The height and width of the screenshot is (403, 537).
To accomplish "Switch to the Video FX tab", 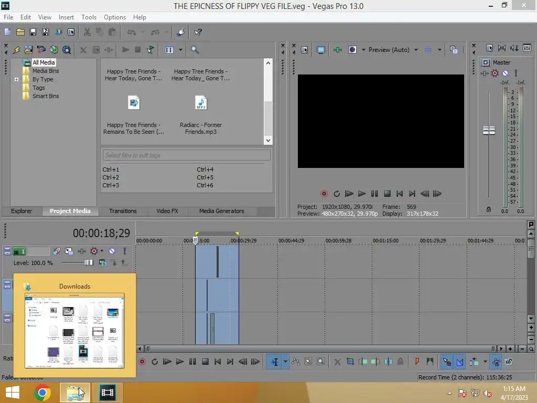I will 167,211.
